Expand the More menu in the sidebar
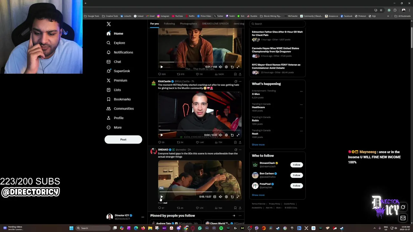Screen dimensions: 413x232 [114, 127]
